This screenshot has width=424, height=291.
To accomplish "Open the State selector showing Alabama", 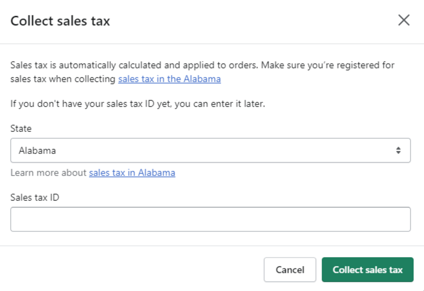I will pyautogui.click(x=210, y=151).
